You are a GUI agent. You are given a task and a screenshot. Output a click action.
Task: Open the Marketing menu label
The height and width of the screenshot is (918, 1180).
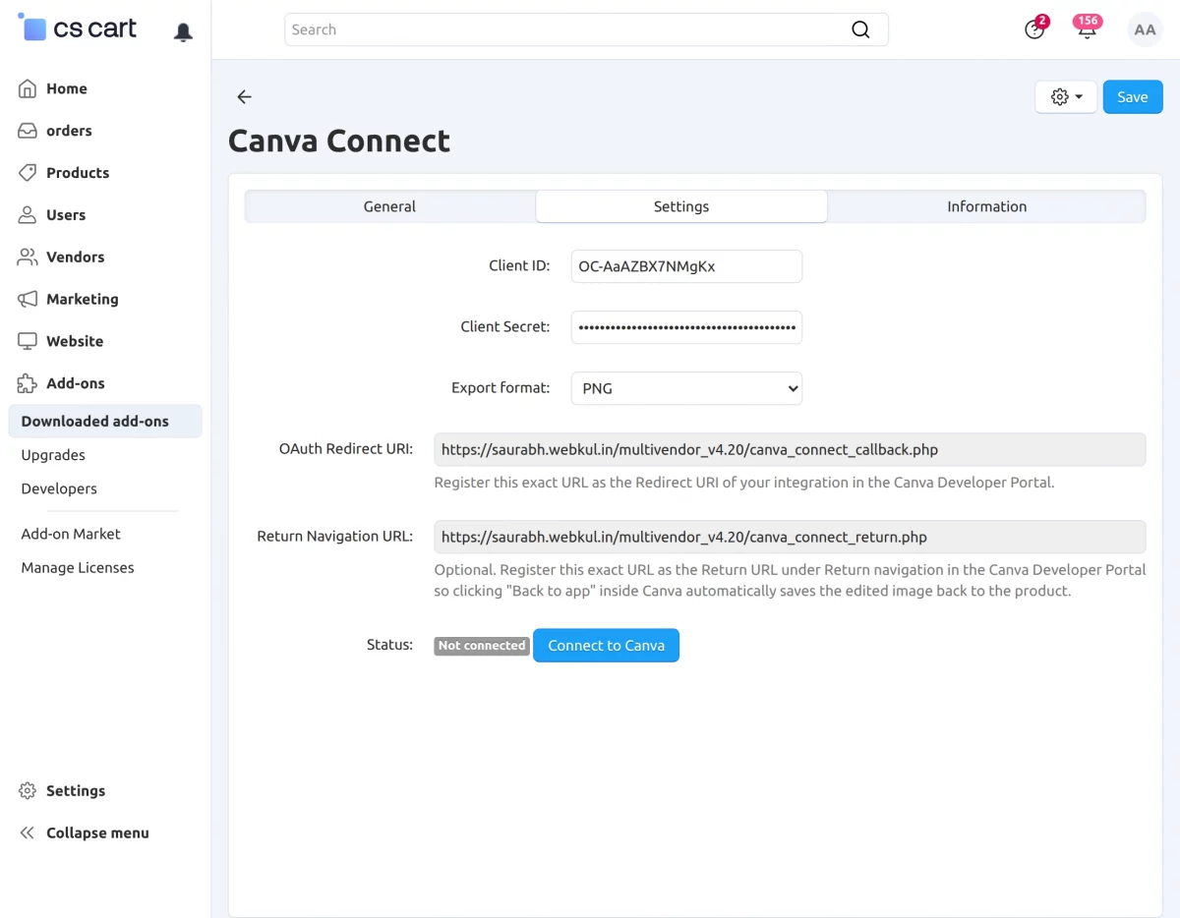point(83,299)
